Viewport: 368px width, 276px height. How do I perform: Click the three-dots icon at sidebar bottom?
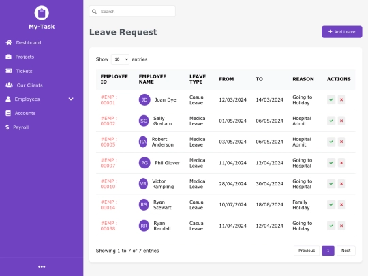click(x=42, y=266)
